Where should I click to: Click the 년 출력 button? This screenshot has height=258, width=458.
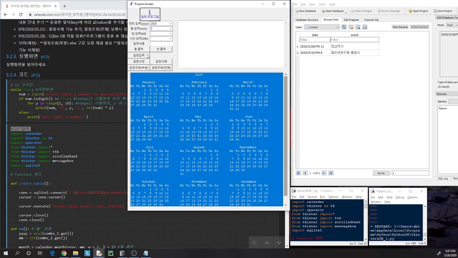click(x=161, y=49)
